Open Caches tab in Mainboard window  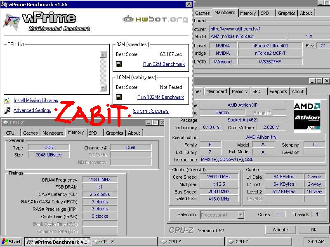203,13
